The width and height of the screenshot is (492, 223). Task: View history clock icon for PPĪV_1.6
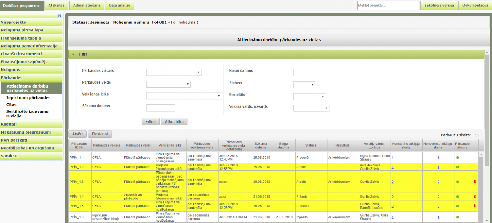click(458, 217)
